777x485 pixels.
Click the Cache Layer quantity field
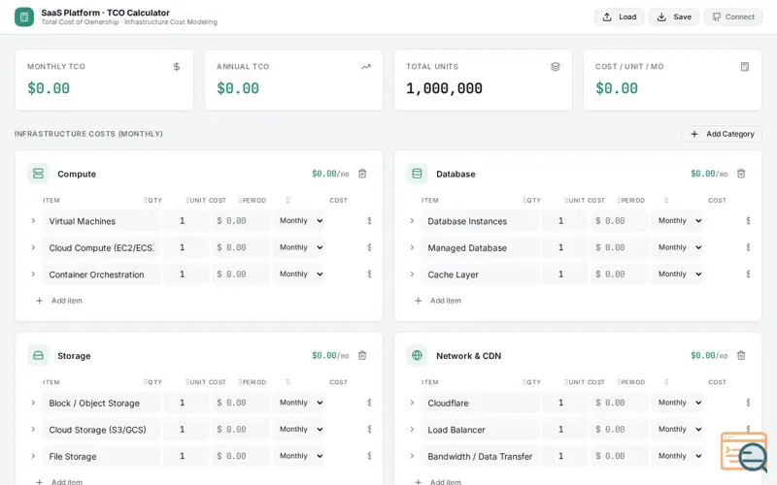tap(564, 275)
